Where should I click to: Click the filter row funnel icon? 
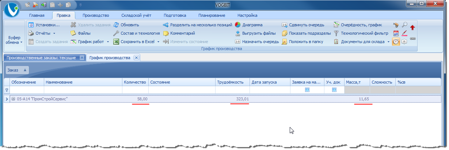6,90
